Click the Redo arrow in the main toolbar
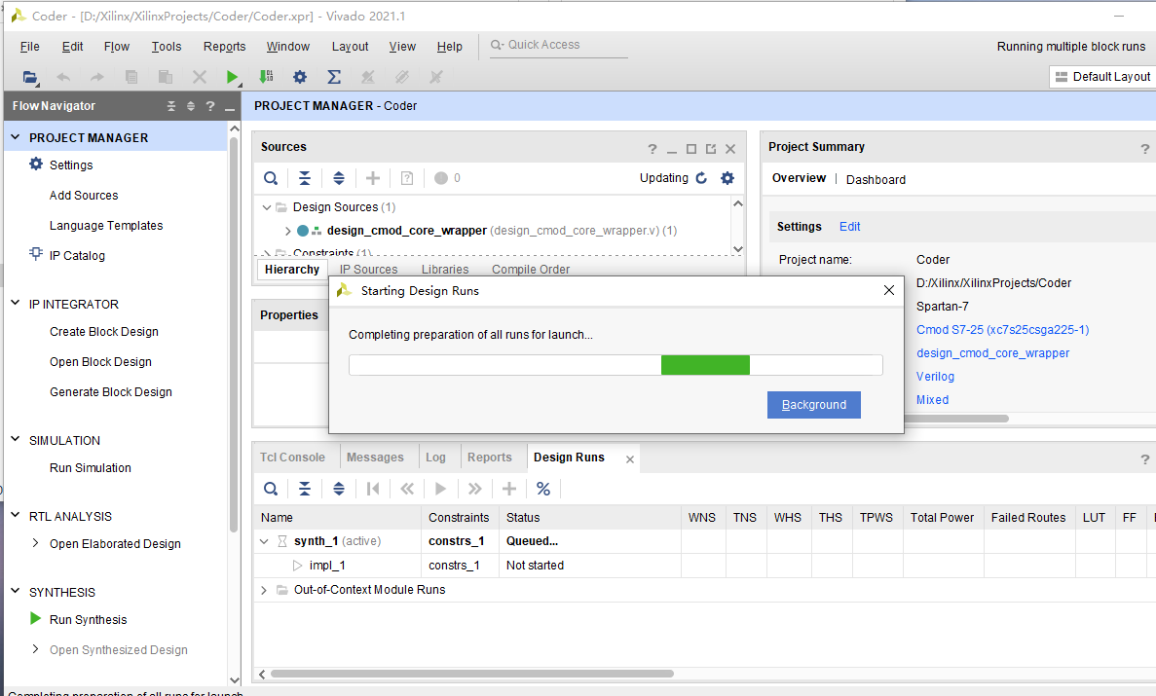Viewport: 1156px width, 696px height. click(x=97, y=77)
